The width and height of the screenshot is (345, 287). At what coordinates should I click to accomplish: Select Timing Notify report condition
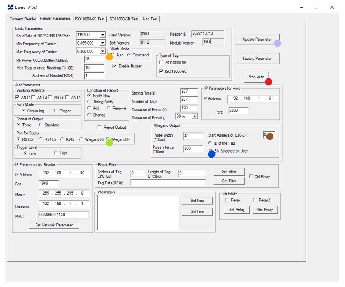pos(89,101)
